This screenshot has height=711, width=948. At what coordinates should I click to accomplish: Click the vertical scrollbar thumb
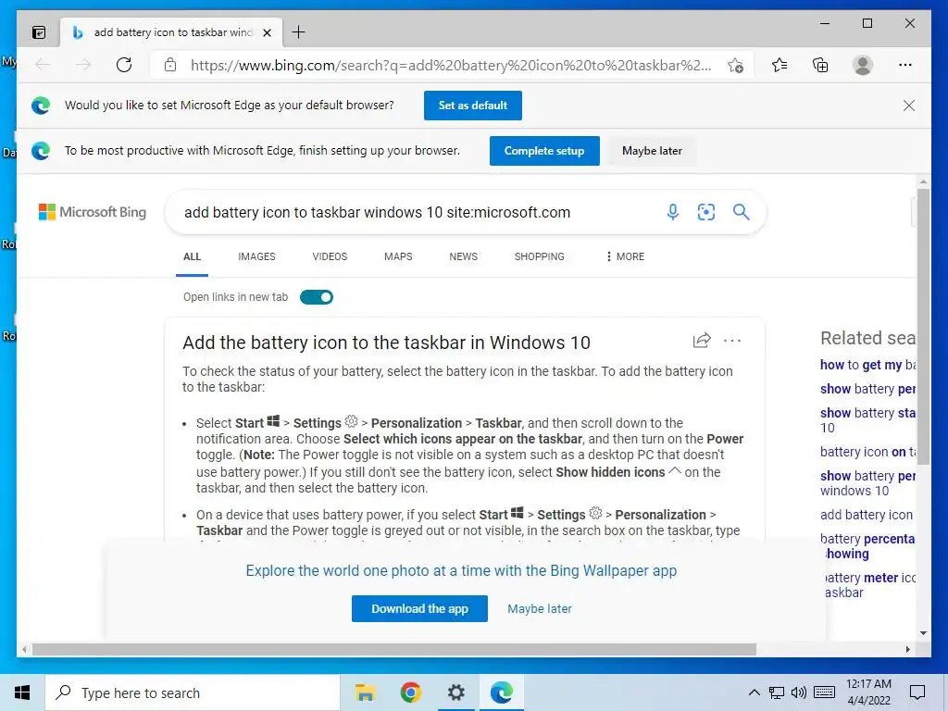click(923, 327)
